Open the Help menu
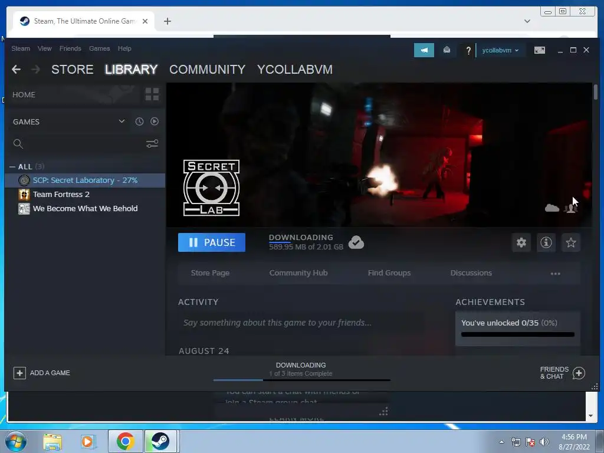604x453 pixels. click(x=124, y=48)
